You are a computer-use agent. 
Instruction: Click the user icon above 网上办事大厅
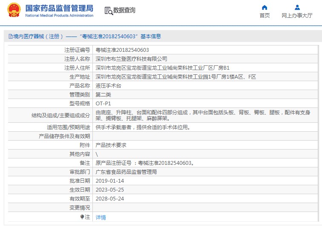297,7
